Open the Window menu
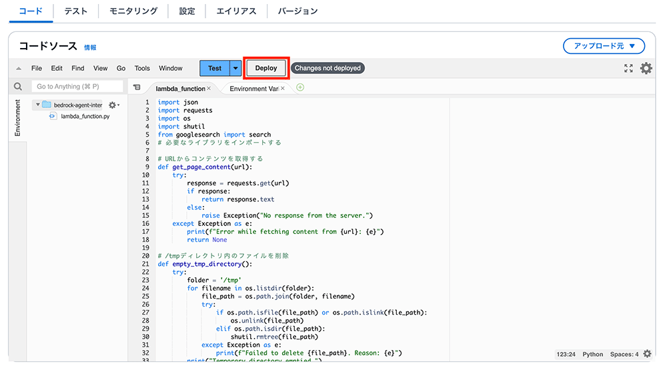Screen dimensions: 667x368 pyautogui.click(x=171, y=68)
